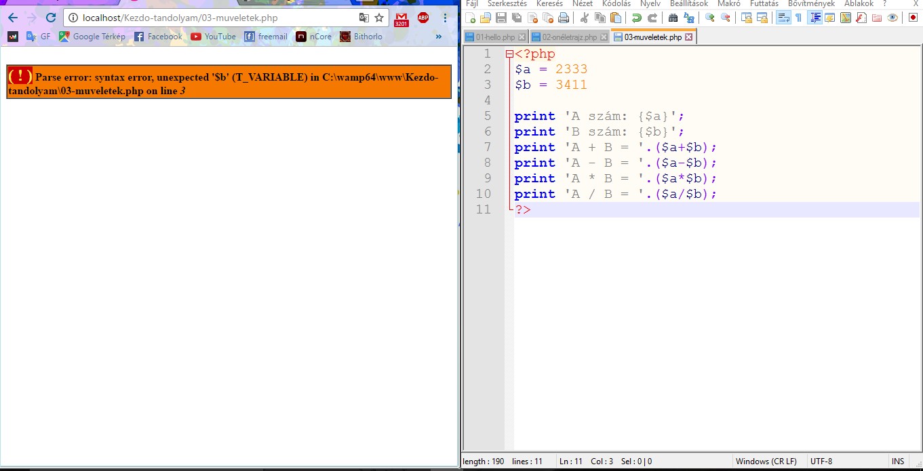Close the 03-muveletek.php tab
The image size is (923, 471).
pyautogui.click(x=689, y=37)
